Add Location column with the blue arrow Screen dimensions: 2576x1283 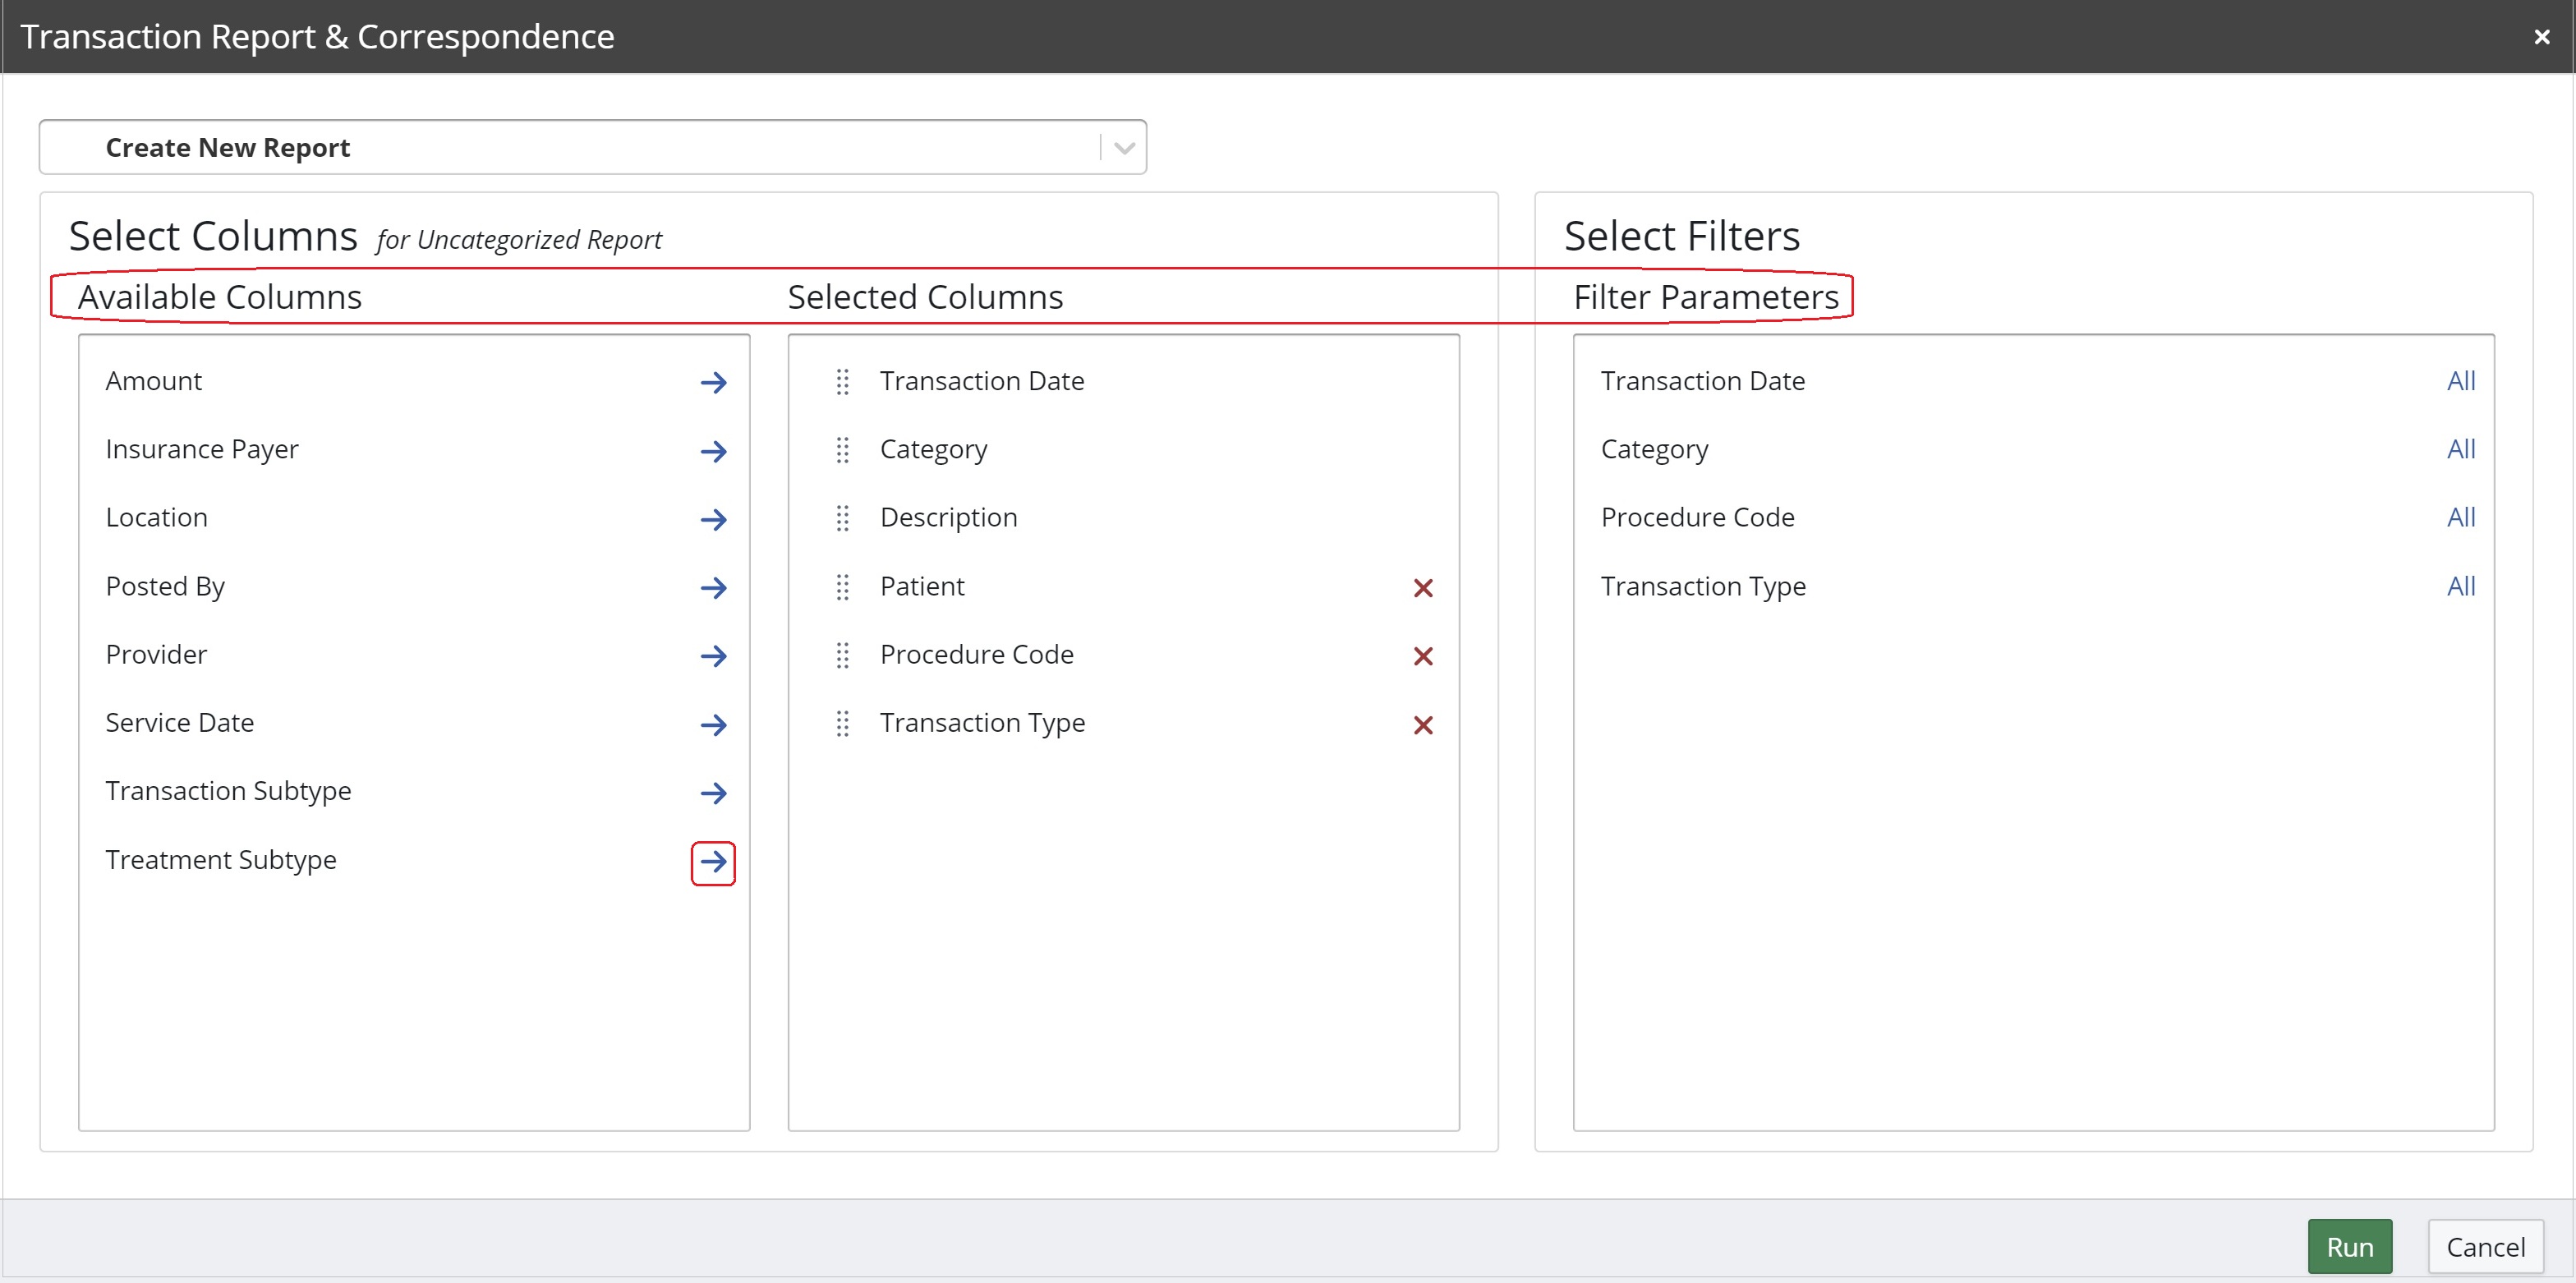coord(714,519)
